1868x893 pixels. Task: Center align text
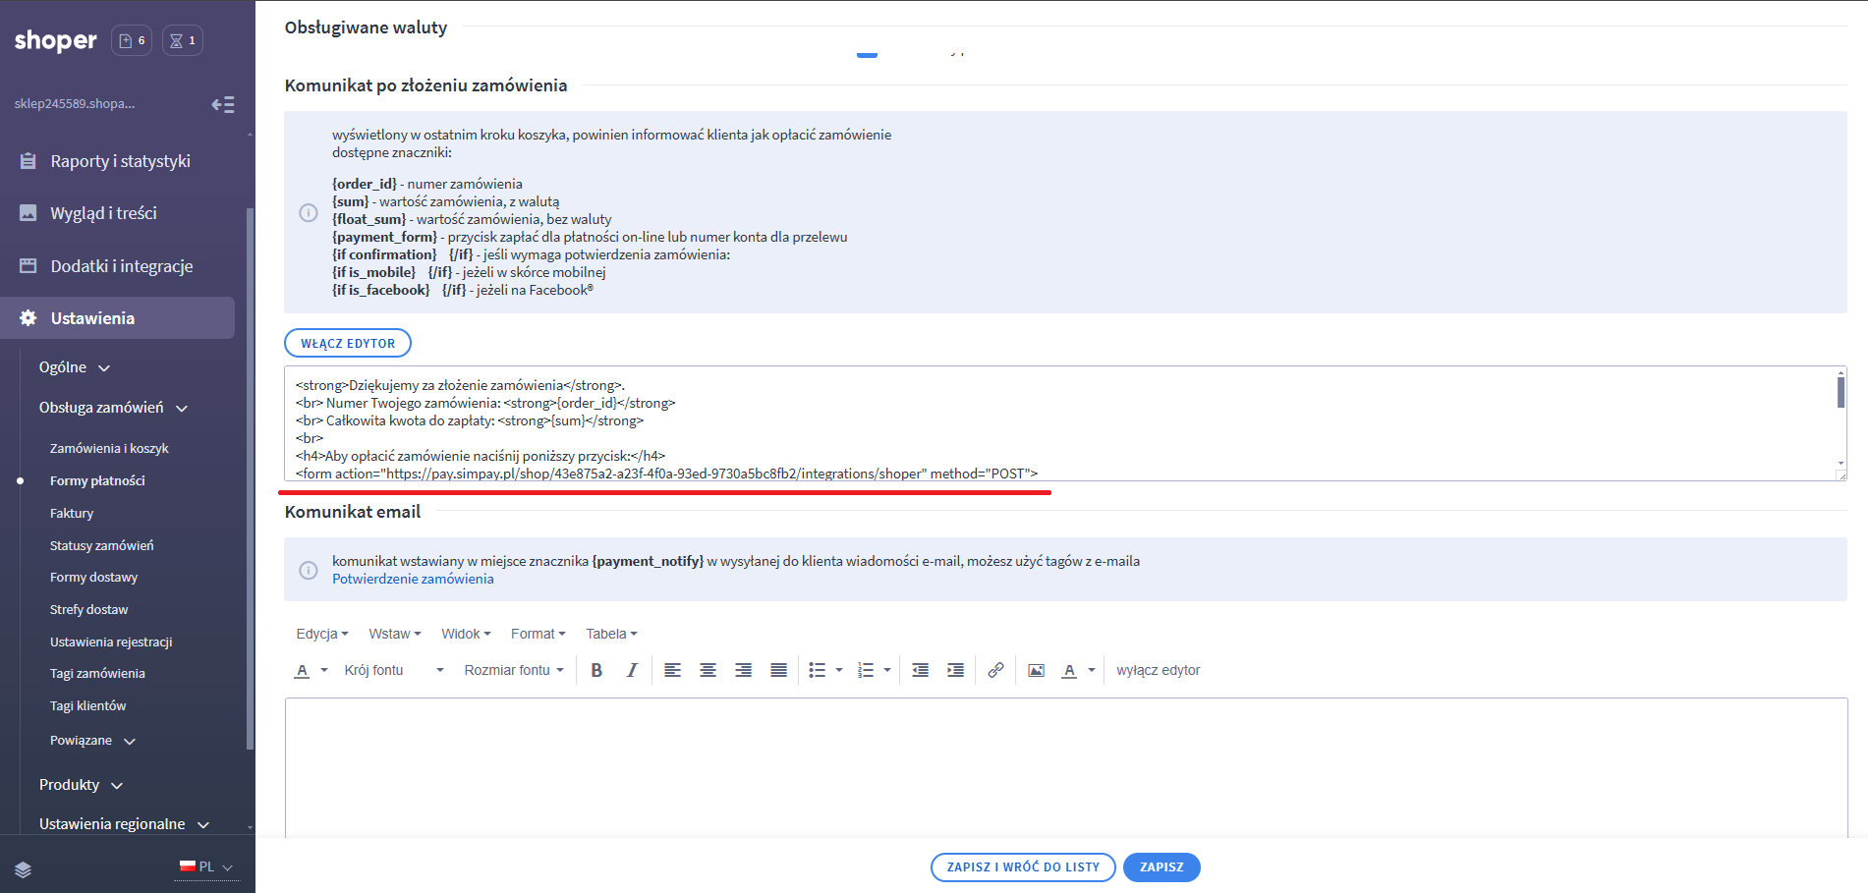click(708, 670)
